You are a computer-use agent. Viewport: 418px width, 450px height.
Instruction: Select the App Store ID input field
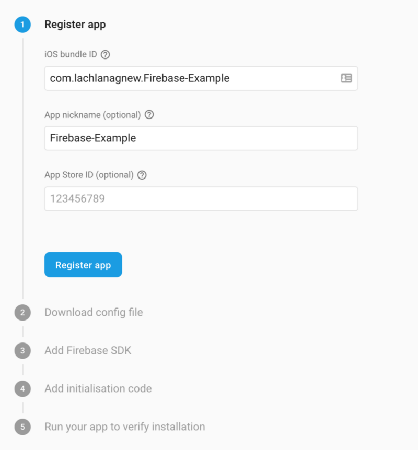[x=201, y=199]
